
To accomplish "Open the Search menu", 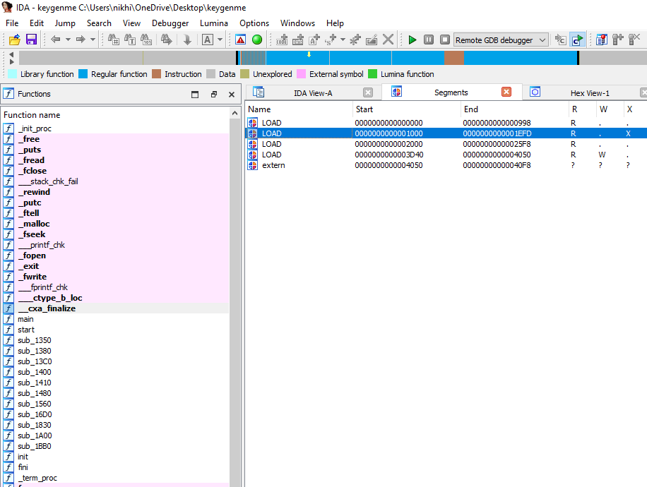I will click(x=99, y=23).
